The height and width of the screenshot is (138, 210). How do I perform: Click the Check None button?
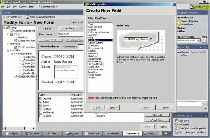click(157, 120)
